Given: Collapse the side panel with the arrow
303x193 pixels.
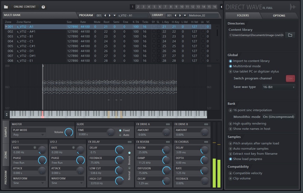Looking at the screenshot, I should pos(221,7).
